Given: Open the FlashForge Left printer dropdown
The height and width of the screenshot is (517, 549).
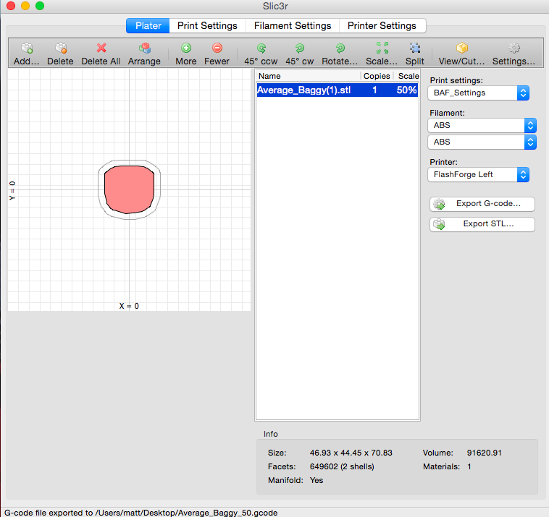Looking at the screenshot, I should pyautogui.click(x=479, y=174).
